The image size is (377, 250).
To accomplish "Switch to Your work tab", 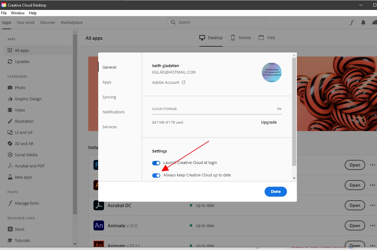I will [x=25, y=22].
